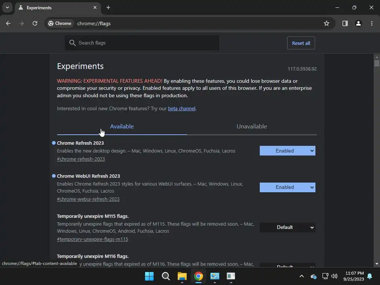Click the page scrollbar thumb
Screen dimensions: 380x285
(x=377, y=63)
